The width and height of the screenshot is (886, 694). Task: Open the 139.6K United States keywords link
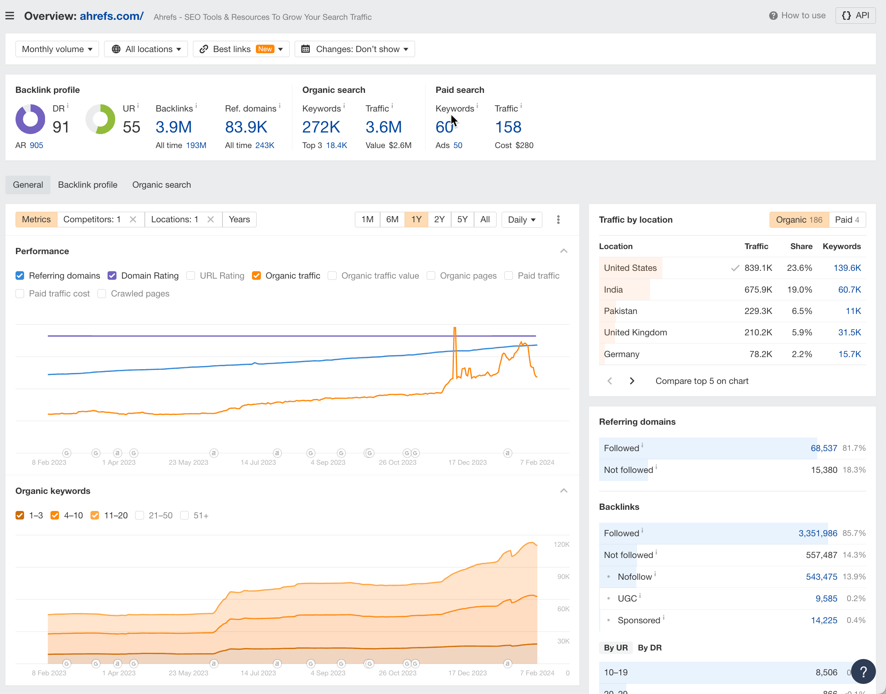click(x=847, y=268)
